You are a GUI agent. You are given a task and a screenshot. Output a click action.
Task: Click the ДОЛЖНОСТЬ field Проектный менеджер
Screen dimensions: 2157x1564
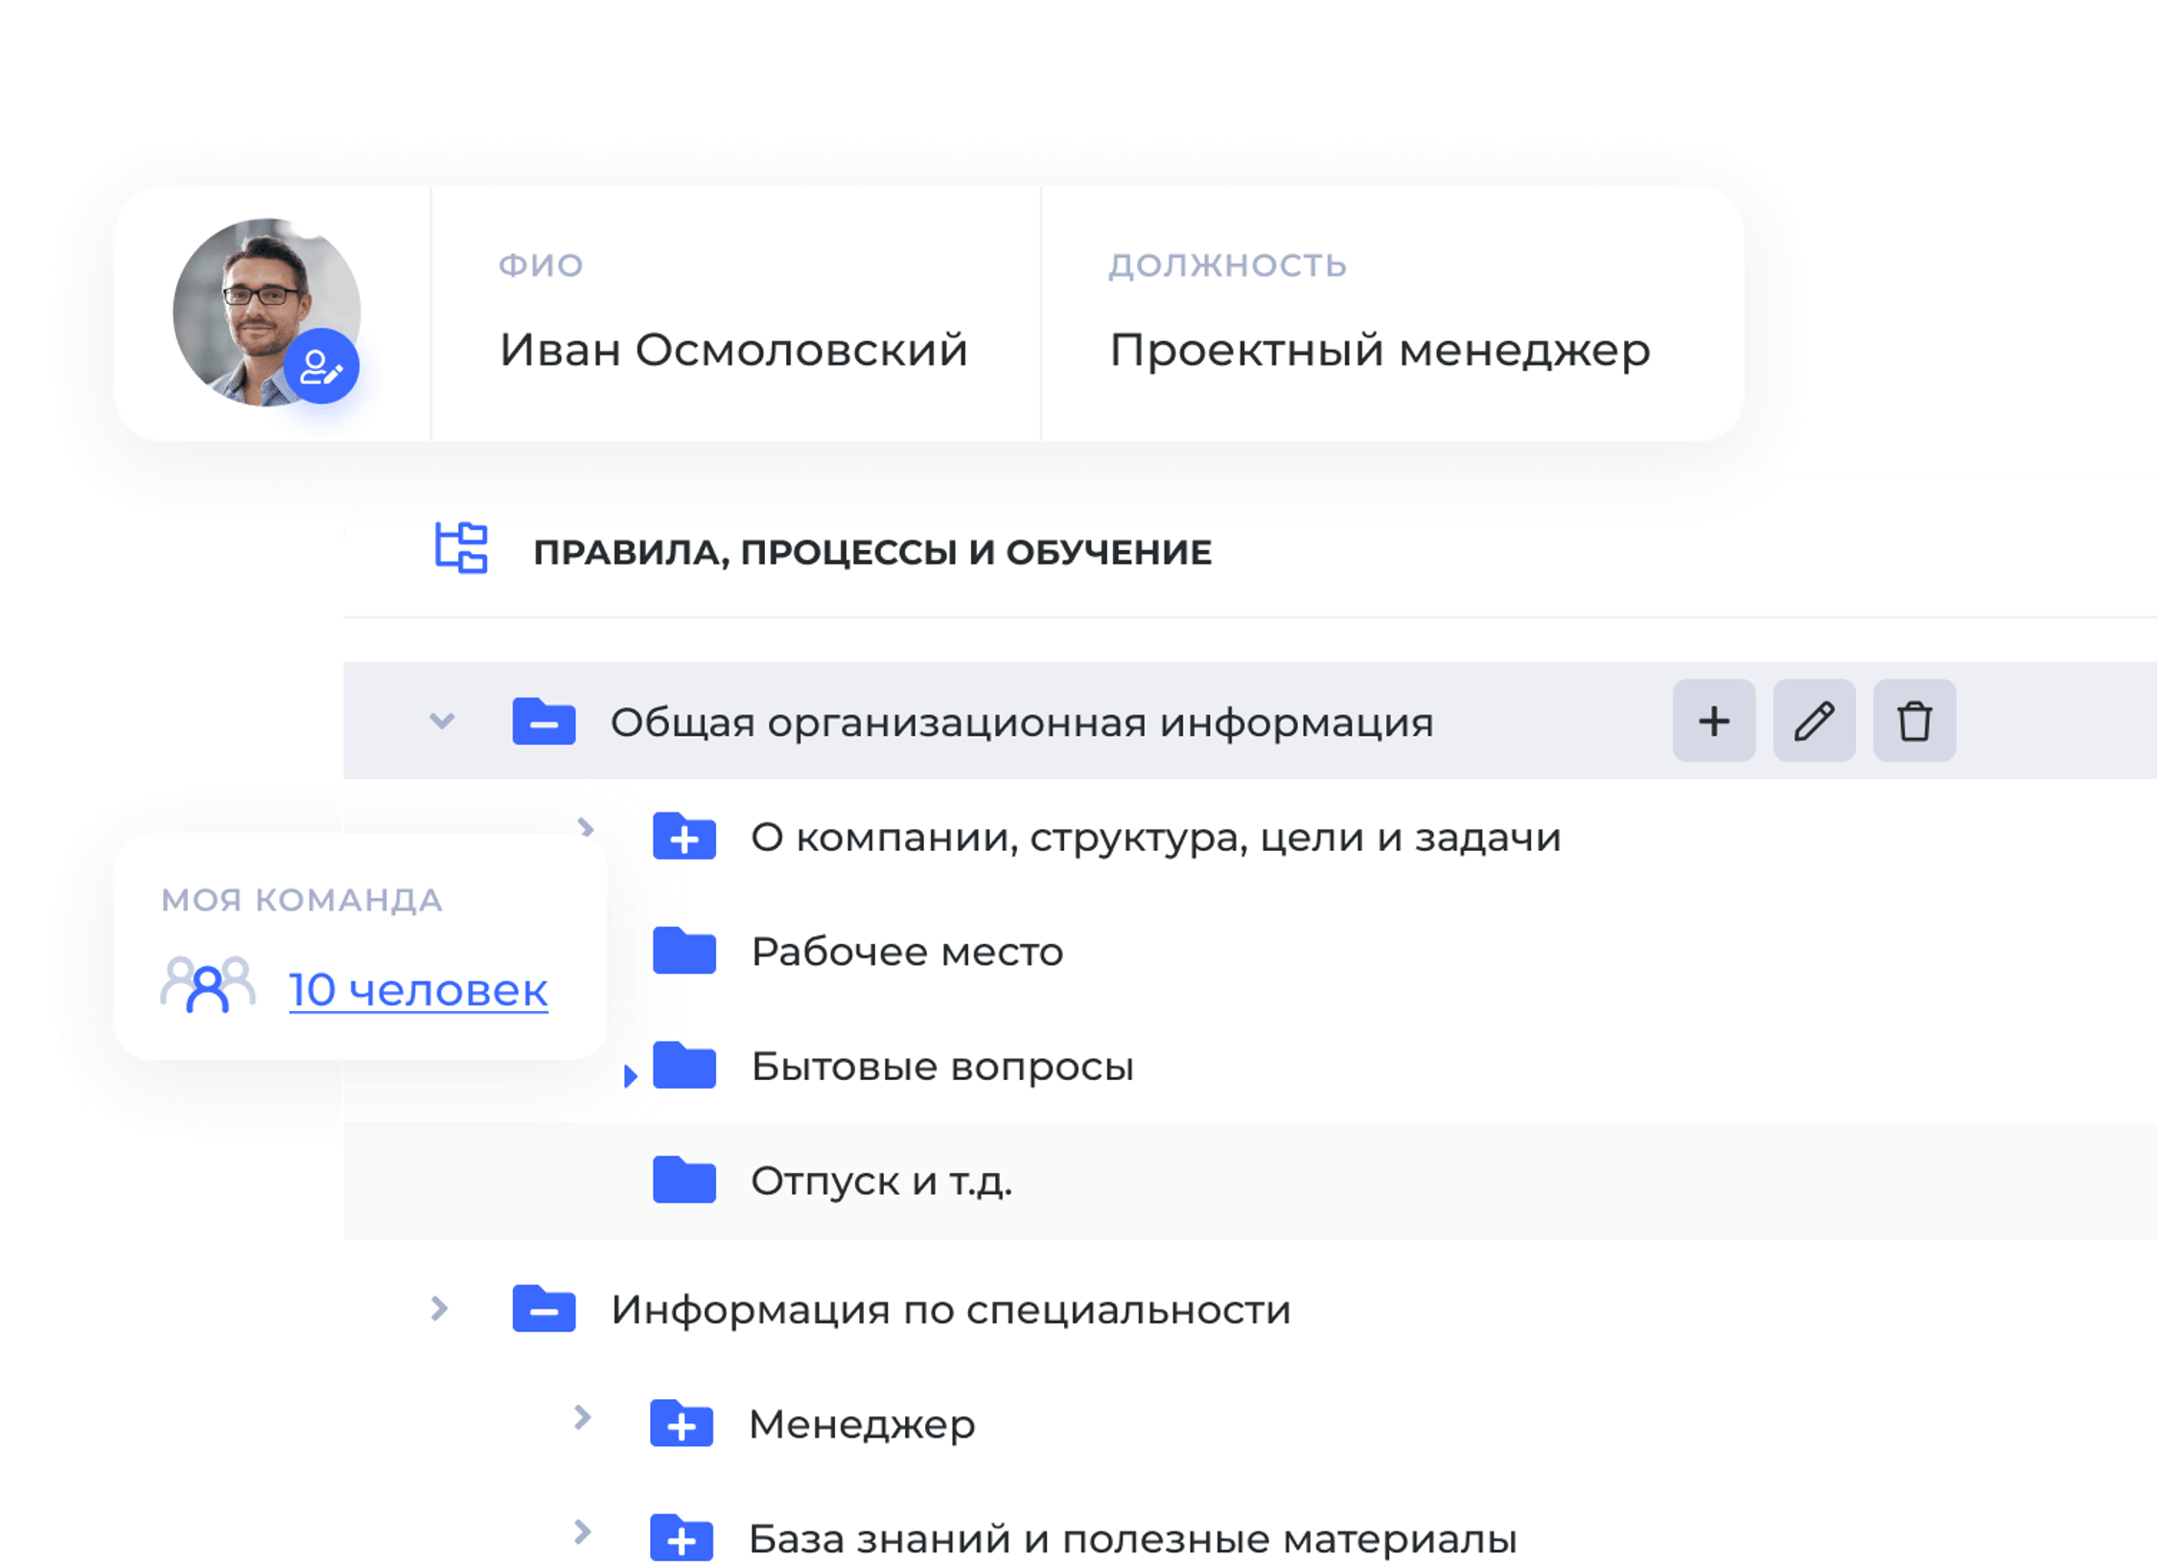coord(1379,351)
